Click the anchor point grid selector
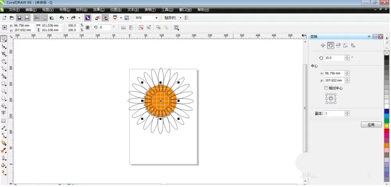Screen dimensions: 391x187 click(x=331, y=99)
